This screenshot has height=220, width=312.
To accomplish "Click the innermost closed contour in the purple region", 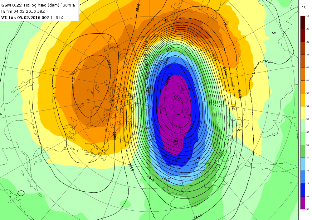I will coord(178,105).
